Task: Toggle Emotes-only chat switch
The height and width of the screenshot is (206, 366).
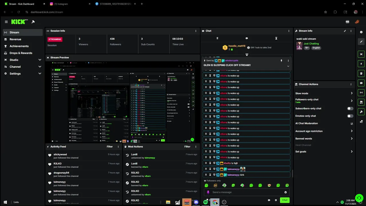Action: coord(350,116)
